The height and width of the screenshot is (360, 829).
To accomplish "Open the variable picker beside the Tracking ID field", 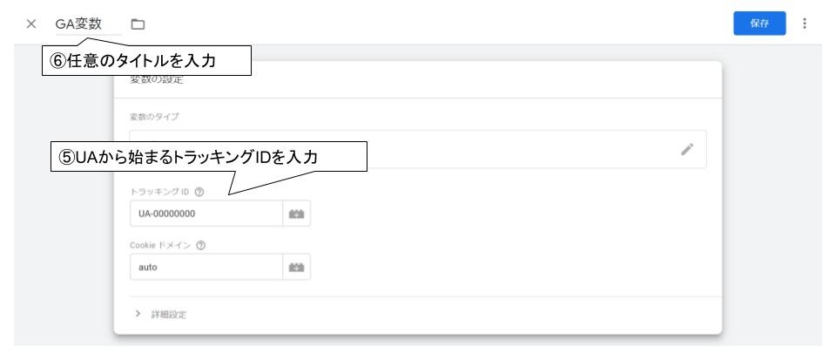I will point(297,214).
